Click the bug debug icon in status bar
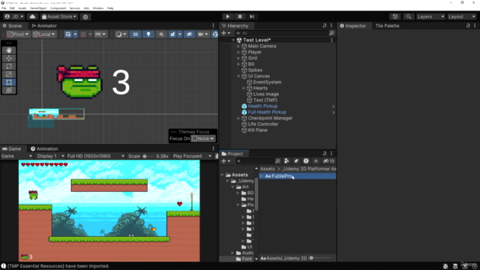Screen dimensions: 480x270 pyautogui.click(x=445, y=266)
